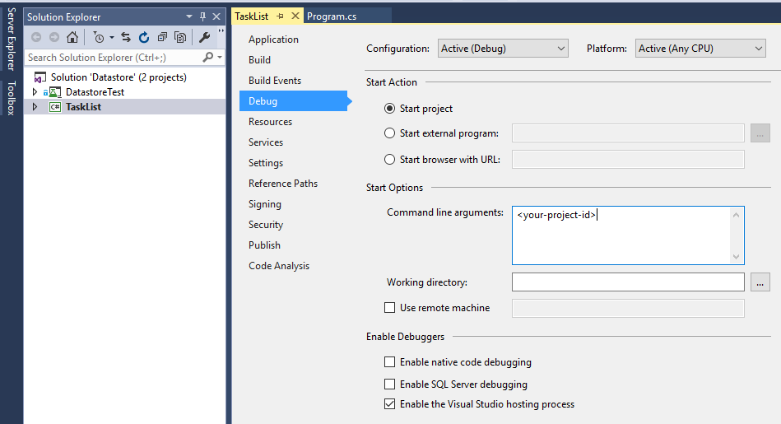Image resolution: width=781 pixels, height=424 pixels.
Task: Click Sync with Active Document icon
Action: click(x=126, y=37)
